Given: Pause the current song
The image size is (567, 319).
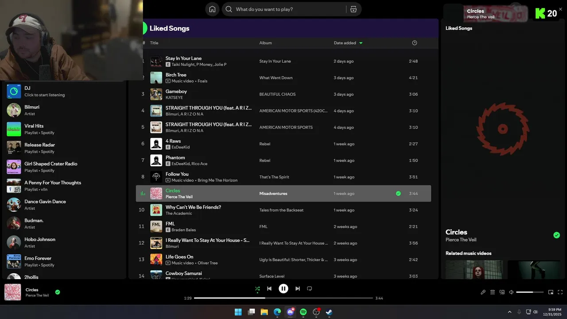Looking at the screenshot, I should (283, 288).
